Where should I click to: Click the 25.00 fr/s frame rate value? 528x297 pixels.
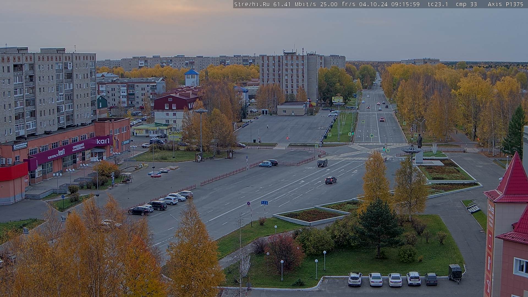338,4
